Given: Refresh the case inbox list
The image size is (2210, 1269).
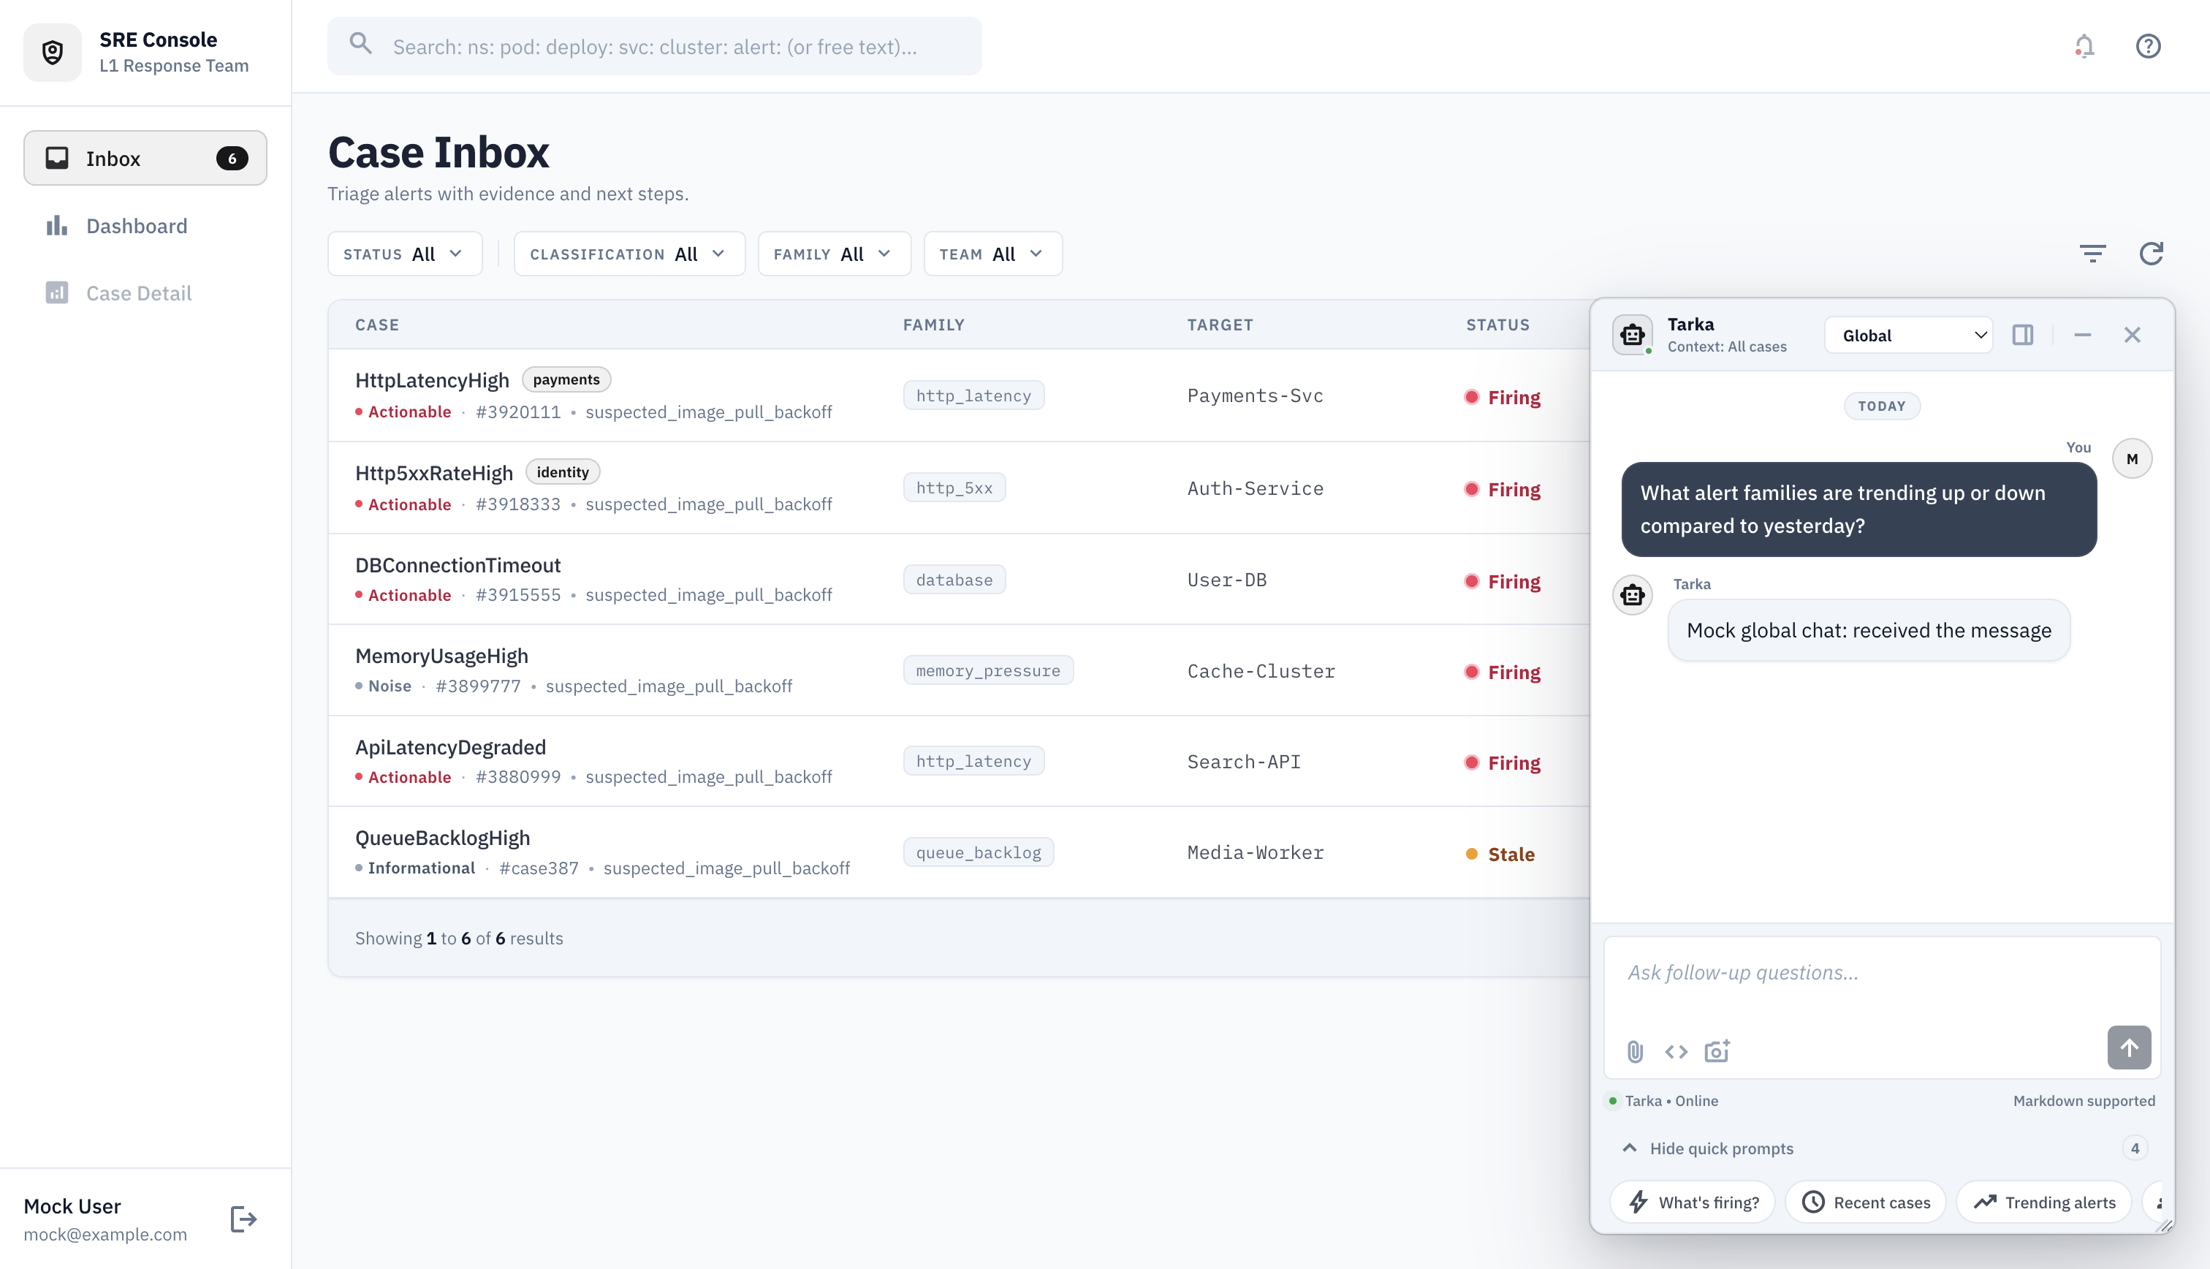Looking at the screenshot, I should pos(2151,254).
